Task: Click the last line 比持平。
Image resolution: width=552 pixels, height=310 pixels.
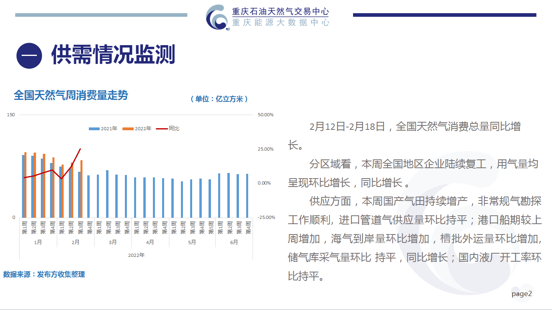Action: (x=306, y=276)
